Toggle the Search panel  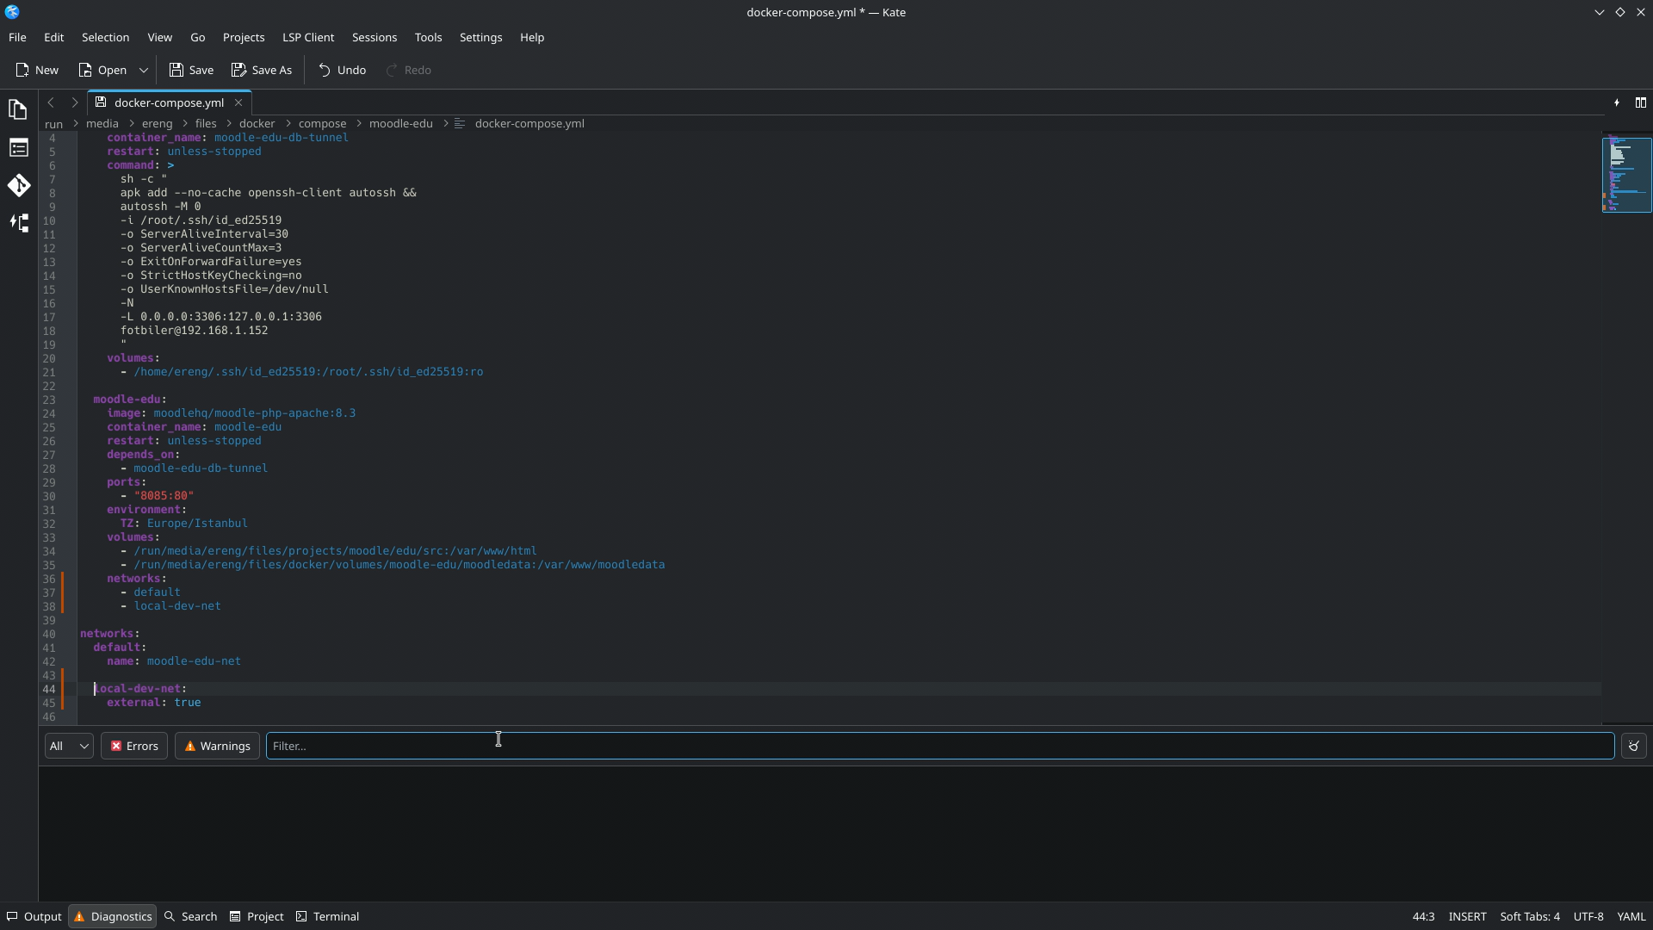point(190,916)
